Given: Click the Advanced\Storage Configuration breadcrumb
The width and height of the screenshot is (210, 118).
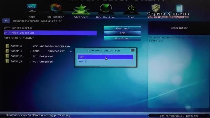Looking at the screenshot, I should click(x=38, y=21).
